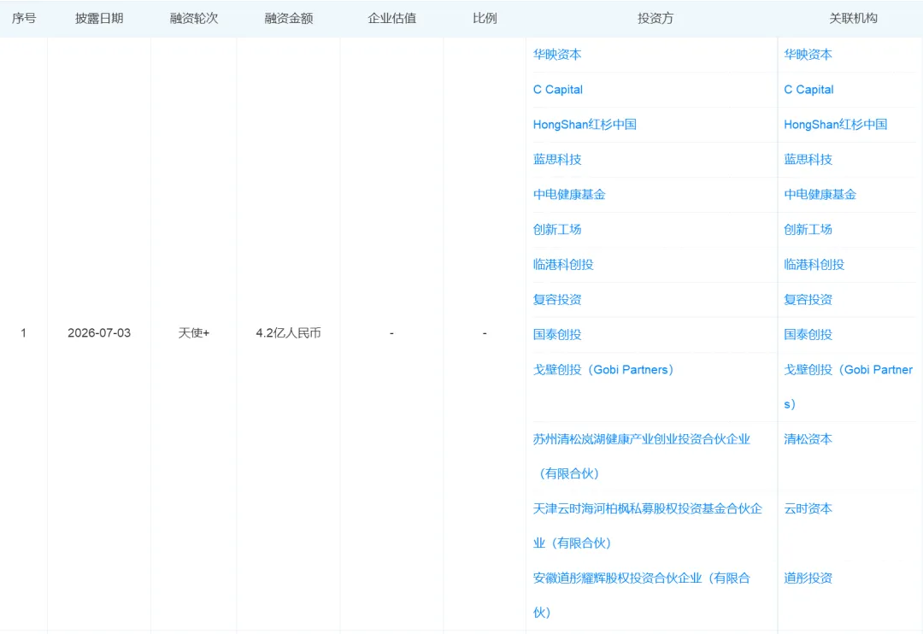Viewport: 923px width, 634px height.
Task: Open 创新工场 in the 关联机构 column
Action: [808, 230]
